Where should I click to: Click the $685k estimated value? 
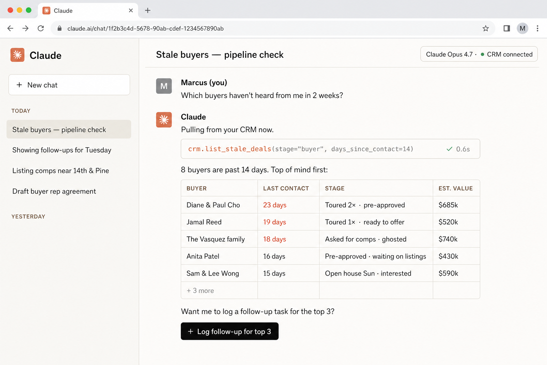(x=448, y=205)
